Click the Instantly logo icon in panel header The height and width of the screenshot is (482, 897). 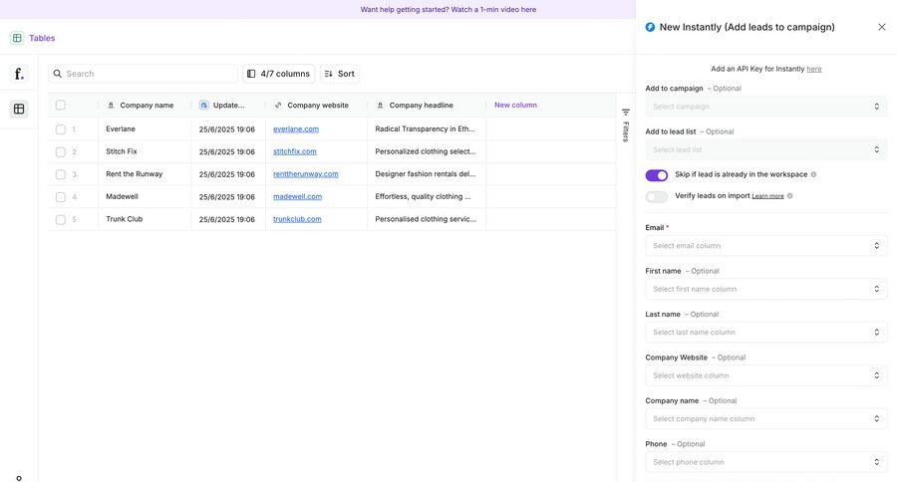pyautogui.click(x=650, y=27)
